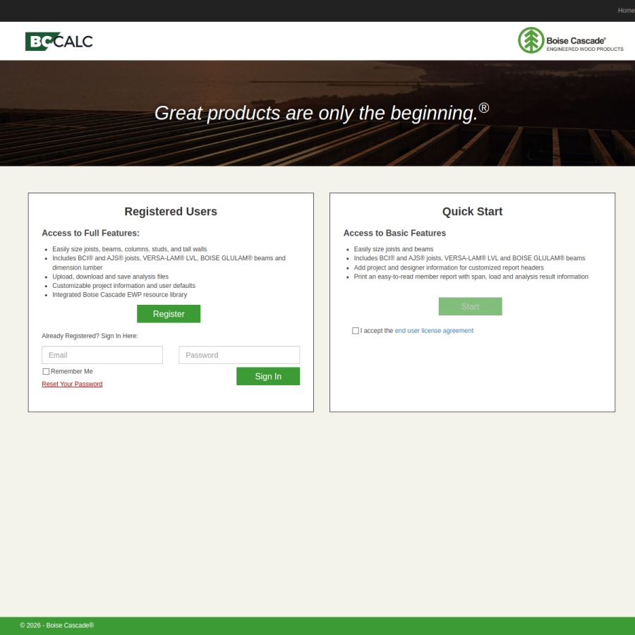635x635 pixels.
Task: Focus the Password input field
Action: click(239, 355)
